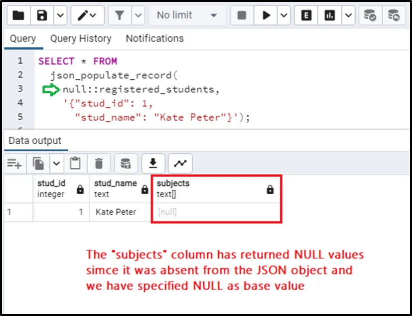Viewport: 412px width, 316px height.
Task: Download results with the save data icon
Action: pos(153,163)
